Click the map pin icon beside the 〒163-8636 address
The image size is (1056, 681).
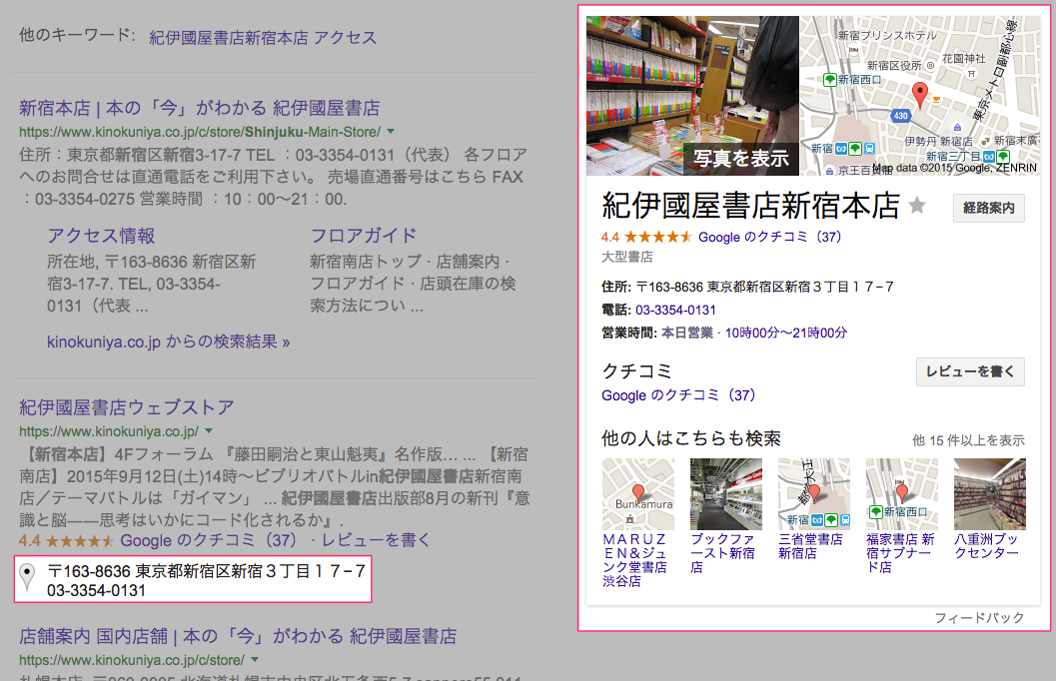[x=27, y=577]
